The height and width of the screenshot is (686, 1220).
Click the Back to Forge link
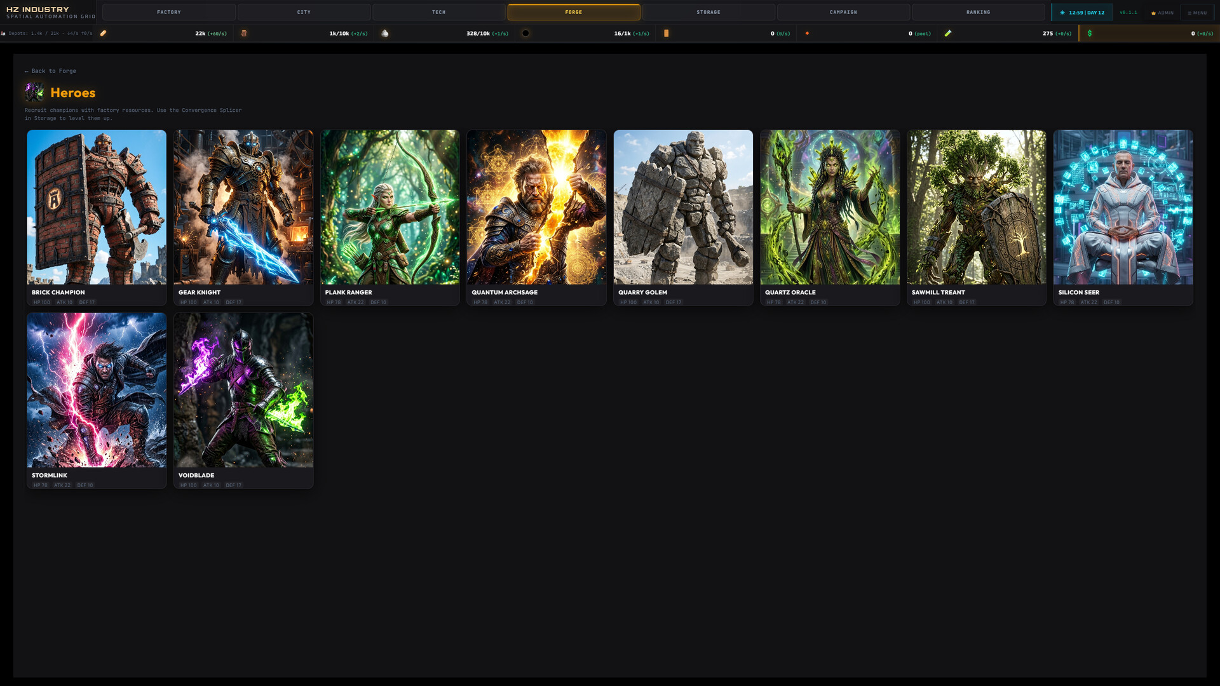pos(51,71)
